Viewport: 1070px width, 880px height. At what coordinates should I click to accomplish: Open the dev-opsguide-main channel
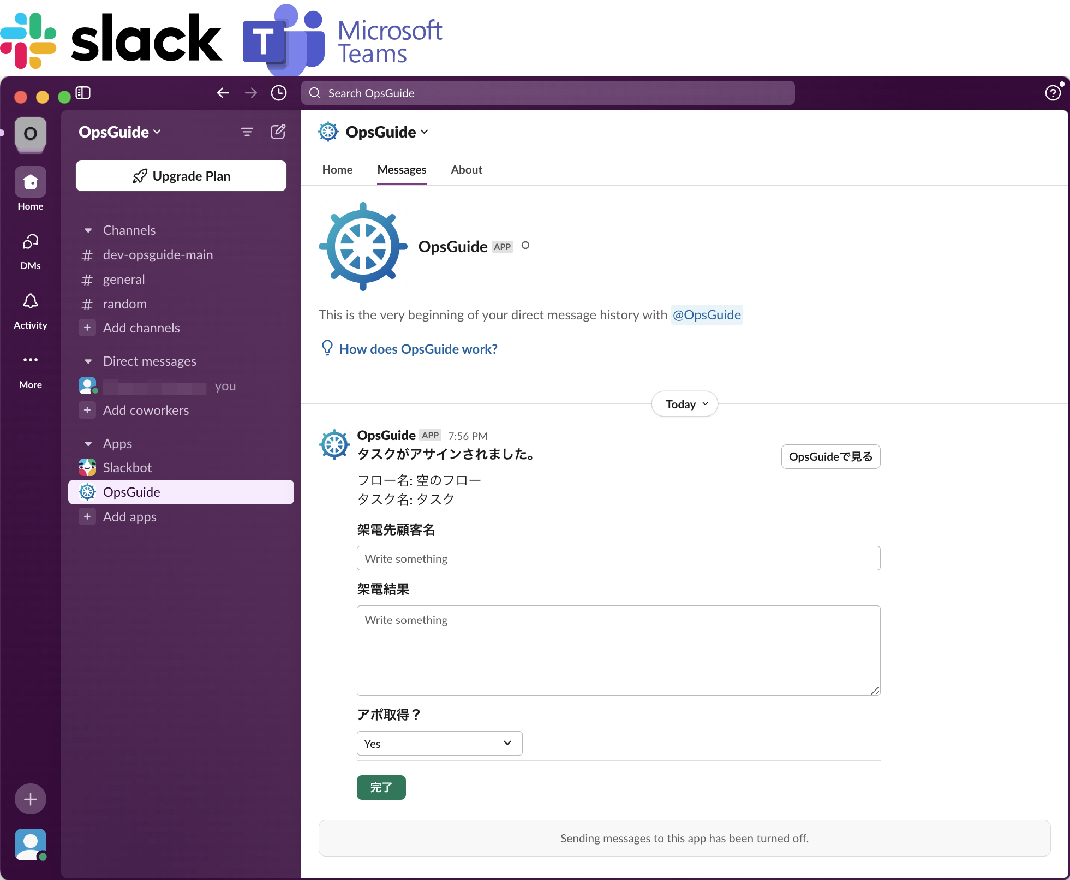(x=181, y=255)
